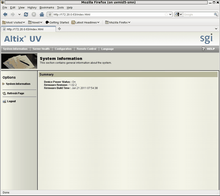Open the search engine selector dropdown

click(x=179, y=15)
